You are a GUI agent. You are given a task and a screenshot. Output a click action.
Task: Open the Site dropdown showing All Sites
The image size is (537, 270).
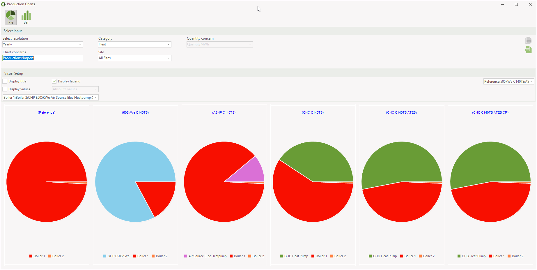tap(169, 58)
